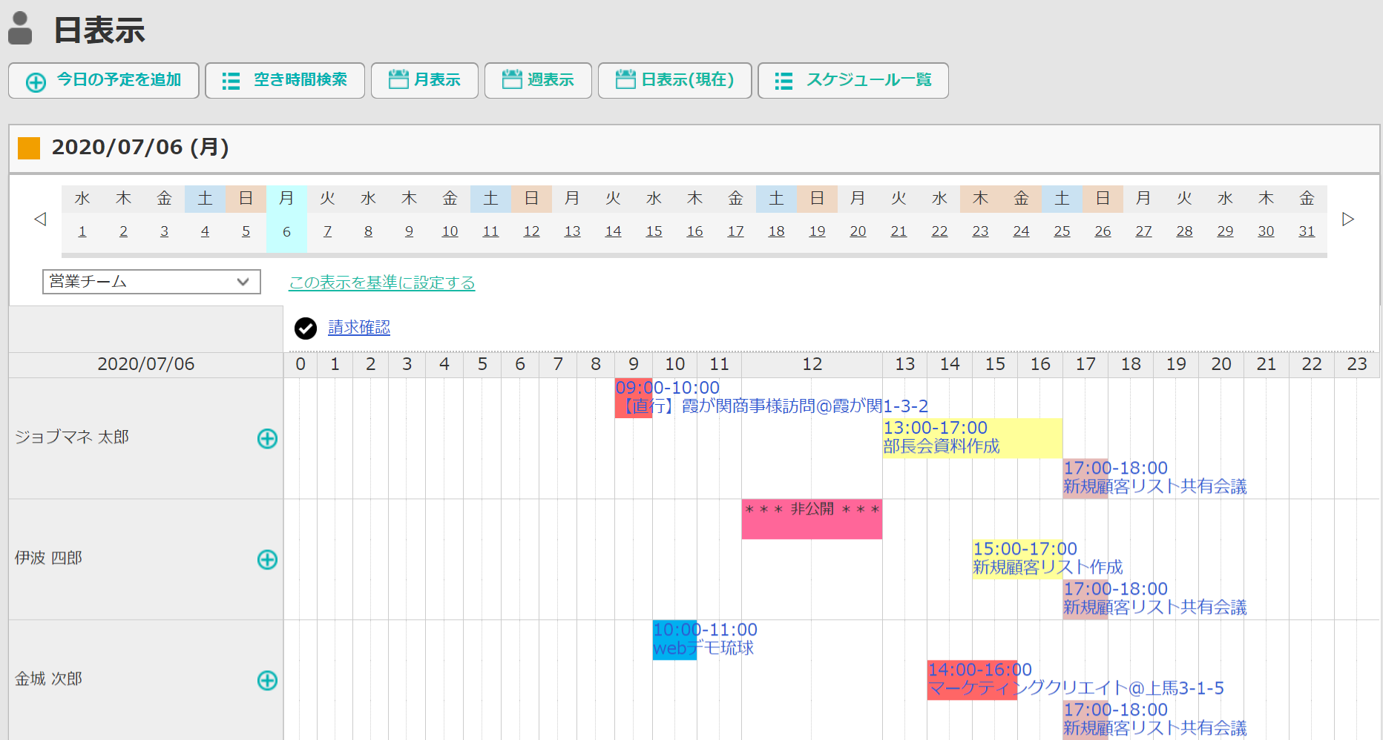Viewport: 1383px width, 740px height.
Task: Select day 15 in the date strip
Action: click(654, 231)
